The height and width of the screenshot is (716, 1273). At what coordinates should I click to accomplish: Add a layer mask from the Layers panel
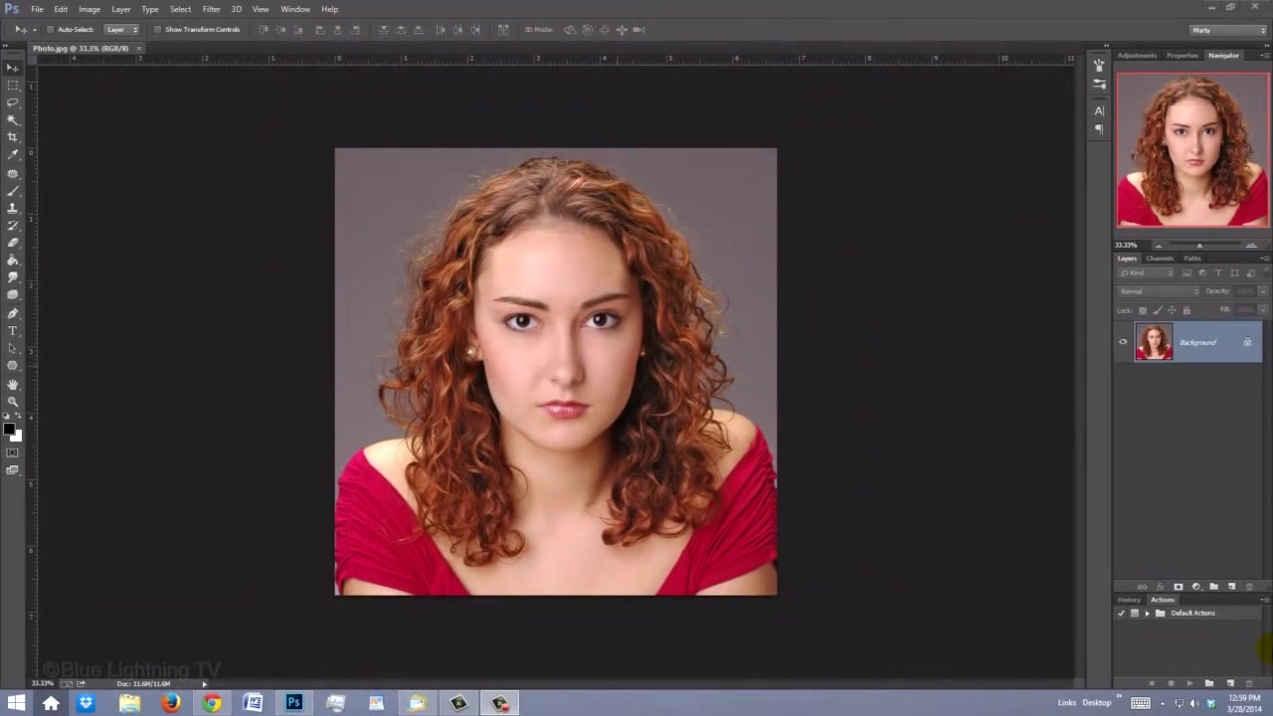tap(1178, 587)
